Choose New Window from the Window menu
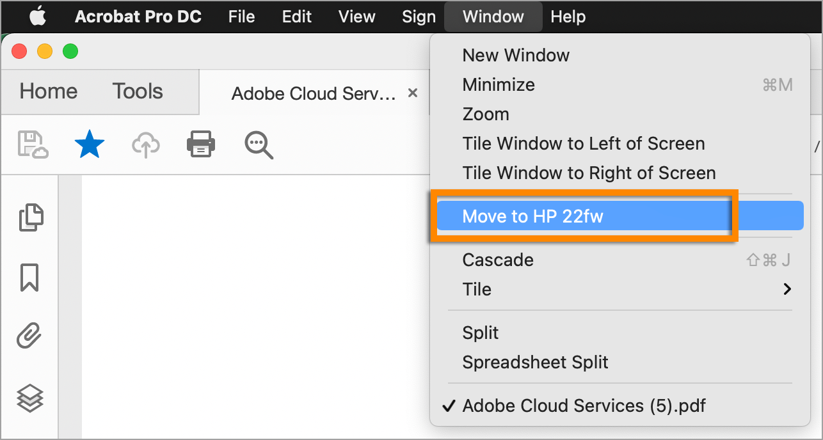This screenshot has width=823, height=440. pos(516,55)
